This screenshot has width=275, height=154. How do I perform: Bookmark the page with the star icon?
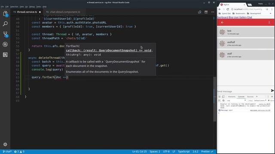click(267, 9)
